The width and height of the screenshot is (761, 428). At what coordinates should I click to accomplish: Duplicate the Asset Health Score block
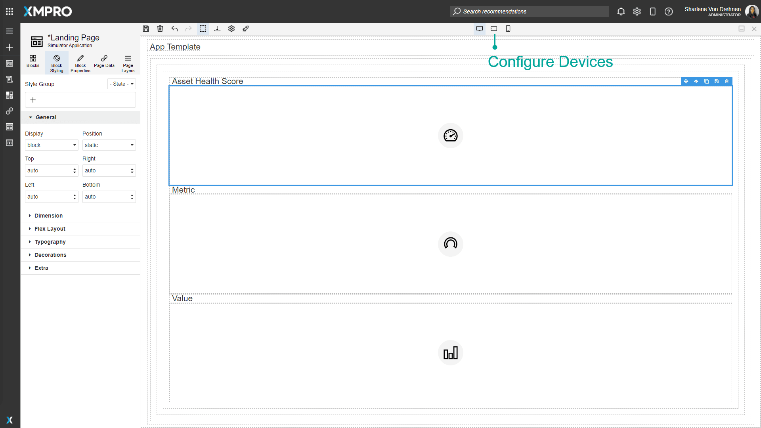coord(707,81)
